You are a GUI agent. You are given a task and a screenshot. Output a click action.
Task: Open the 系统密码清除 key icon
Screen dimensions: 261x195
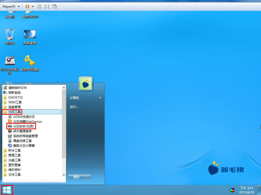point(30,63)
